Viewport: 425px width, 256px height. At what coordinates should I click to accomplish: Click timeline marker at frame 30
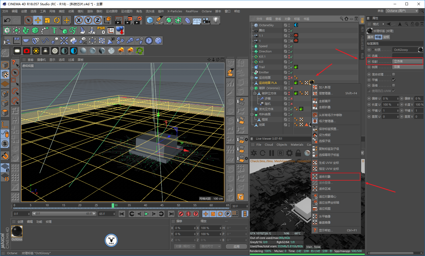pos(113,205)
